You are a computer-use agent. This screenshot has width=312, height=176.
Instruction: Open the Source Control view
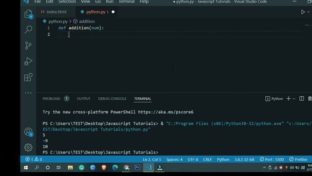pos(28,45)
